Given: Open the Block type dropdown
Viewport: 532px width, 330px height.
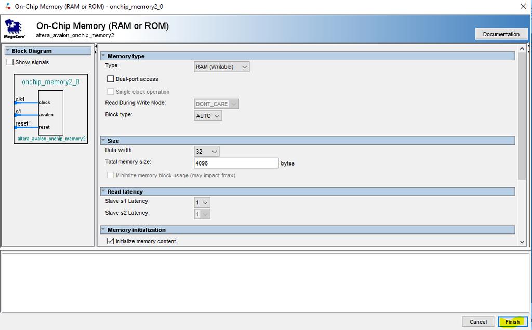Looking at the screenshot, I should [x=208, y=116].
